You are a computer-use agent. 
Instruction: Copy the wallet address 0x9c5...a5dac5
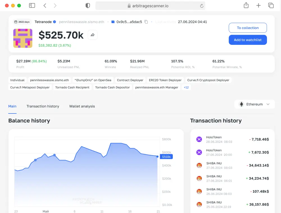click(x=146, y=22)
